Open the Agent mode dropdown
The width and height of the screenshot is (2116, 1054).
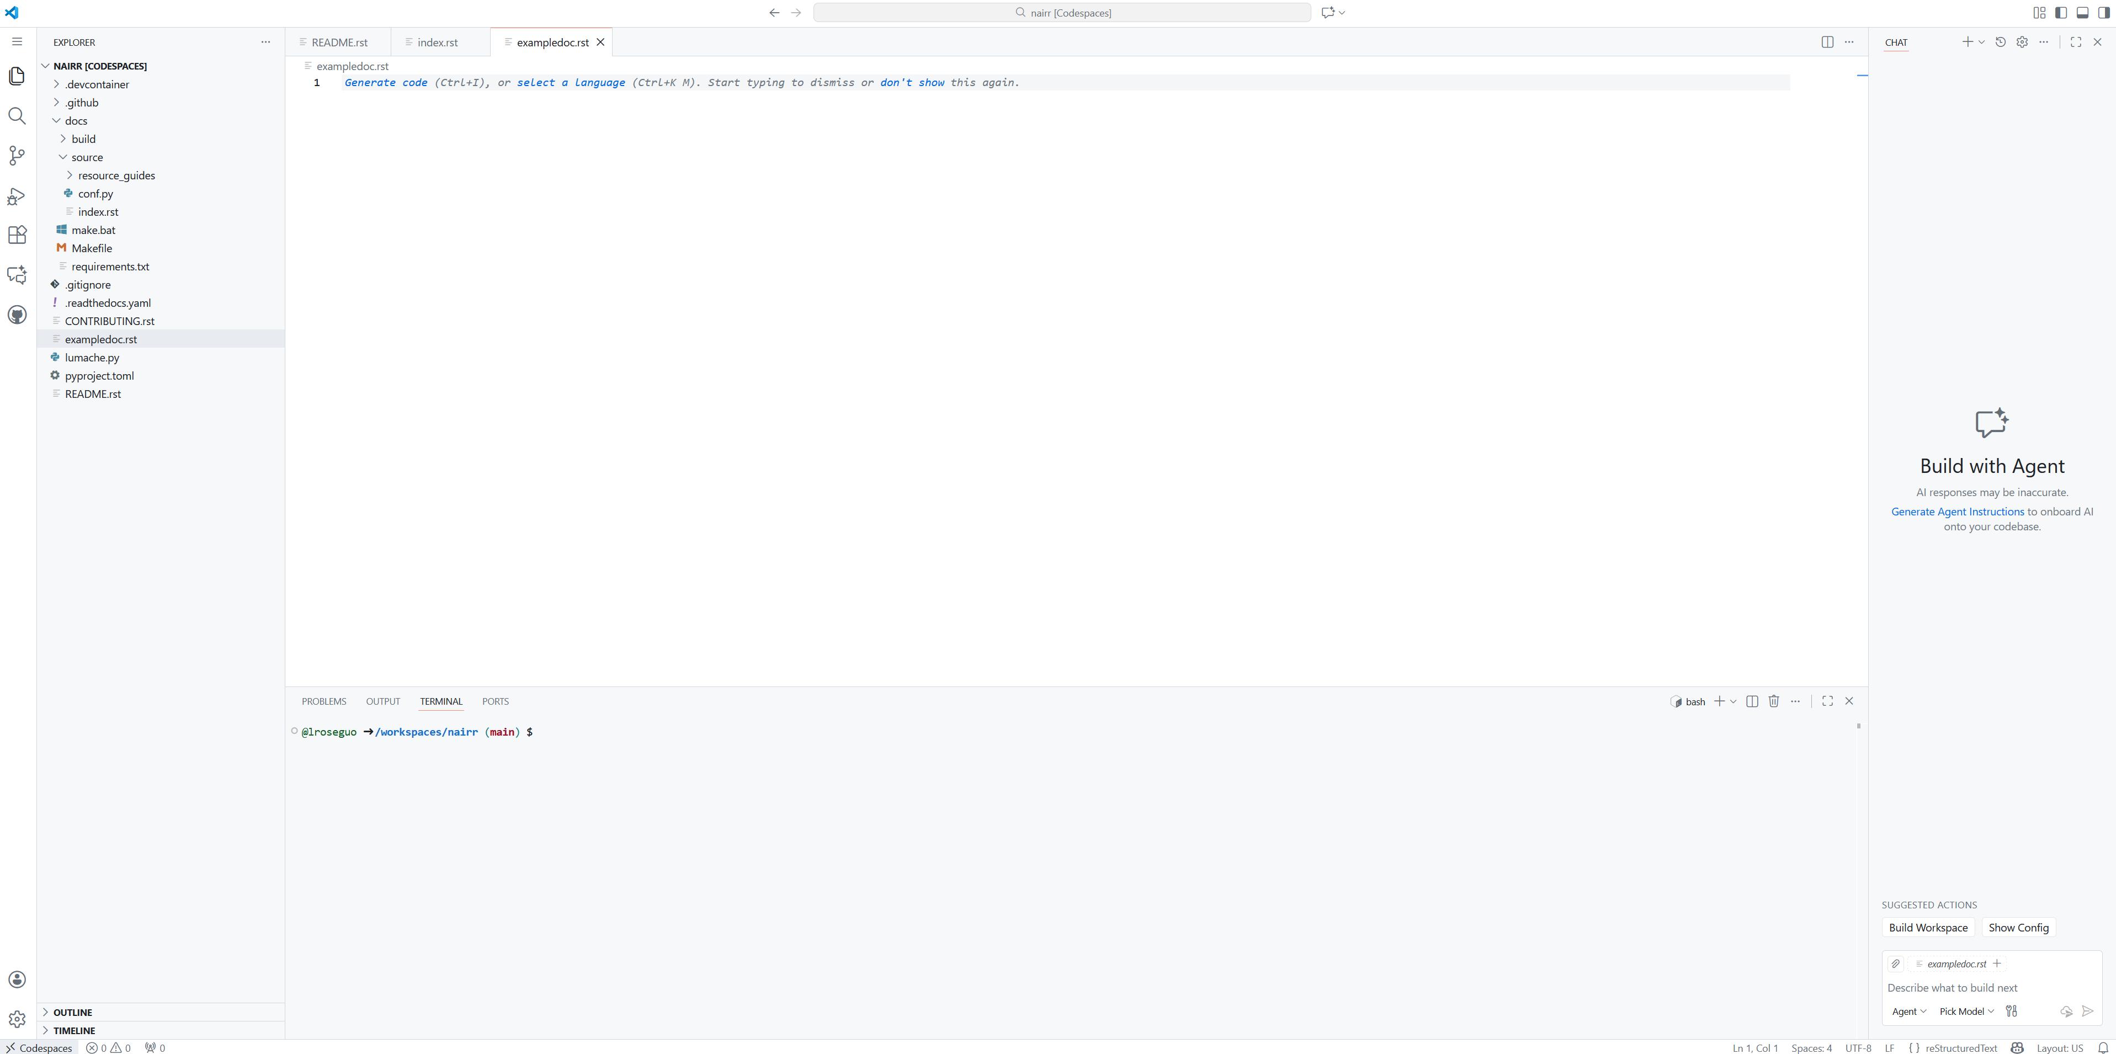click(x=1908, y=1012)
